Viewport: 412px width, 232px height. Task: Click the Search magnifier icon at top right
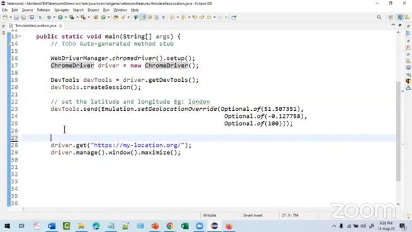(379, 17)
